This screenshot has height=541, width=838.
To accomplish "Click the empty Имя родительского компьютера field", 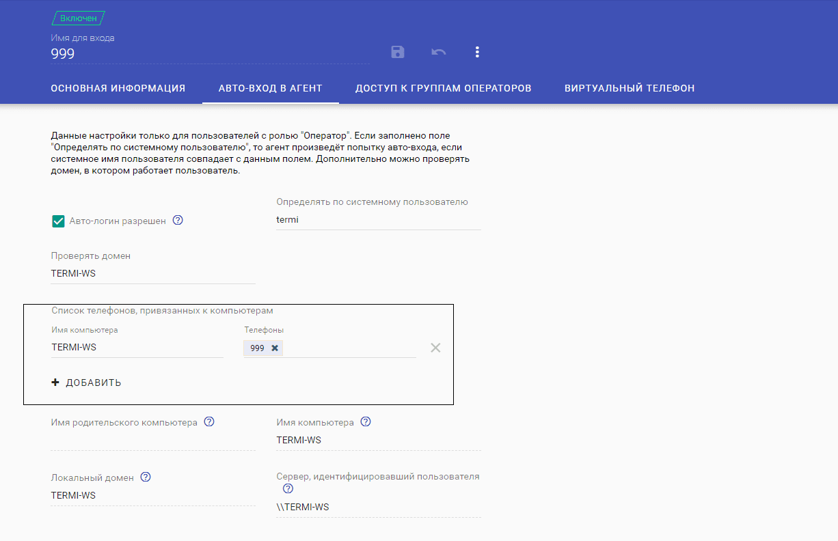I will pyautogui.click(x=153, y=441).
